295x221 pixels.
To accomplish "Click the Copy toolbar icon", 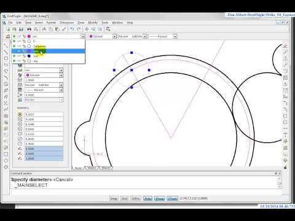I will pyautogui.click(x=50, y=29).
